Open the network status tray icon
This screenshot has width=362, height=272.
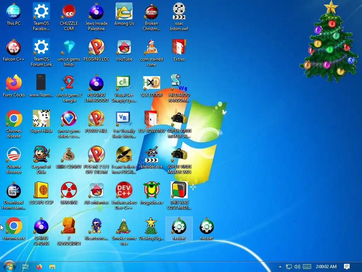(x=288, y=267)
